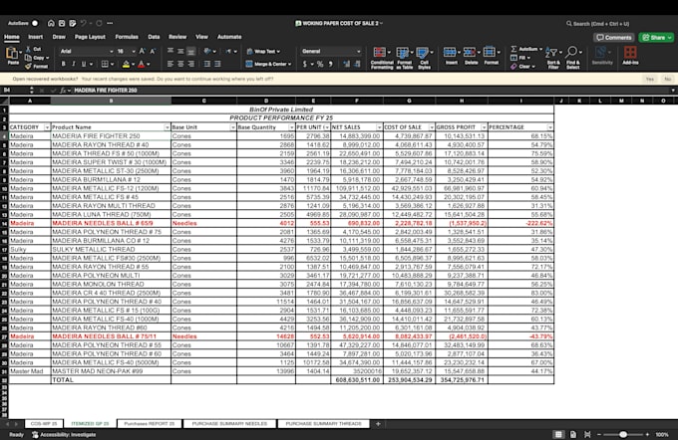
Task: Open the Home icon in title bar
Action: [51, 23]
